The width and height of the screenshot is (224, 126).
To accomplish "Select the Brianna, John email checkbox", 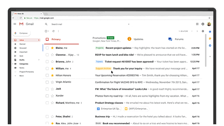I will (x=47, y=62).
